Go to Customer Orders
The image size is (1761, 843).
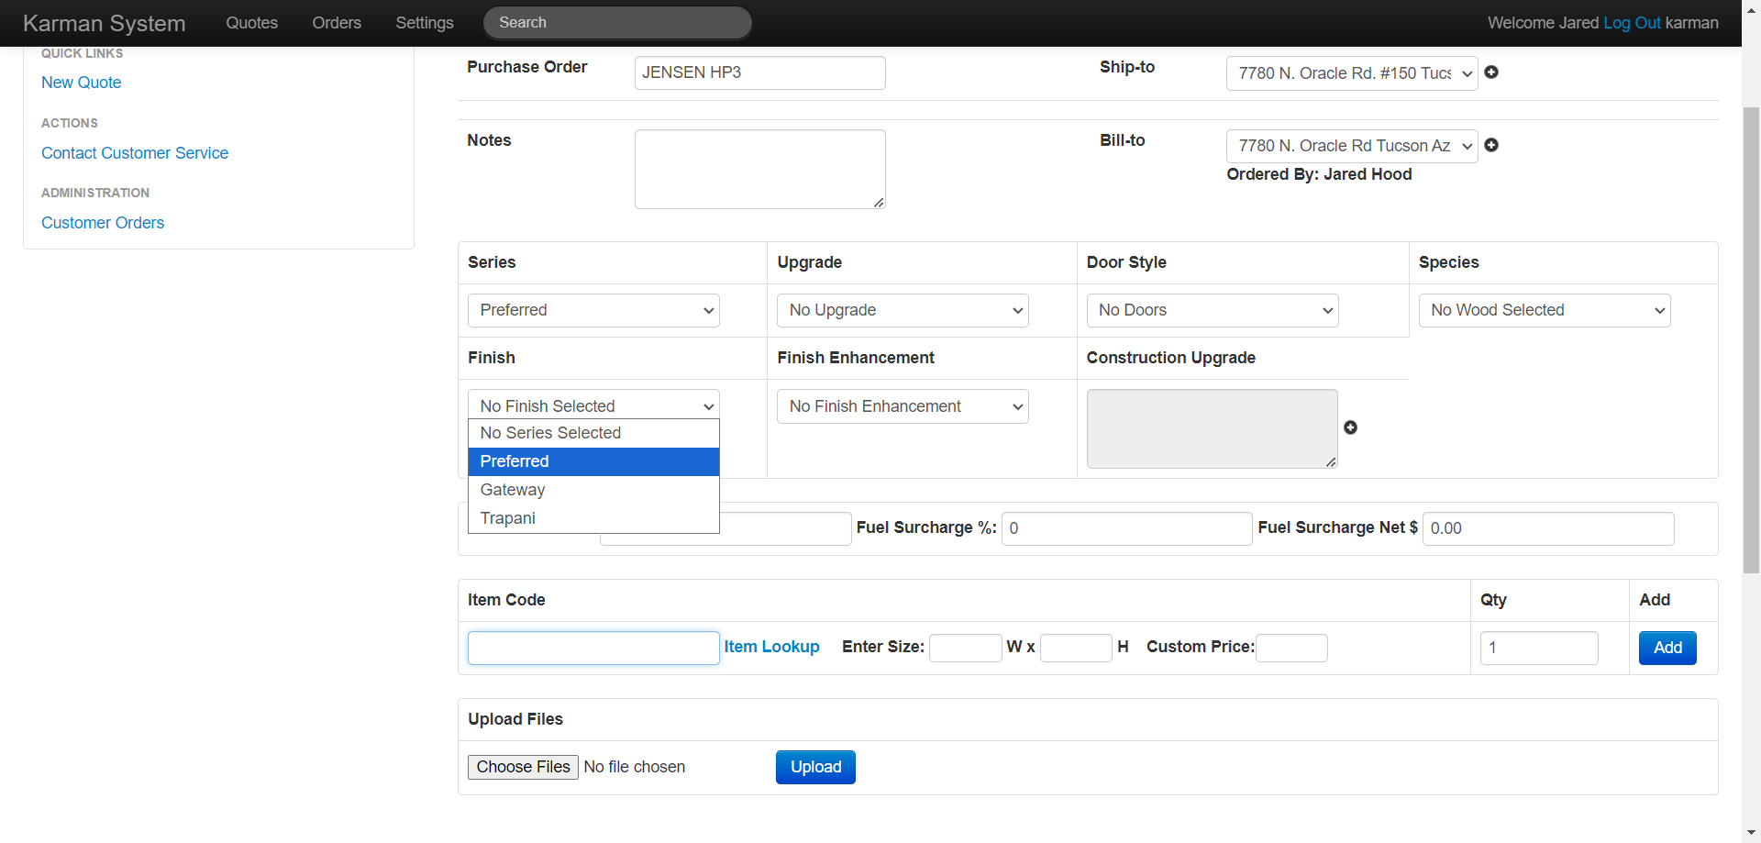click(x=103, y=223)
